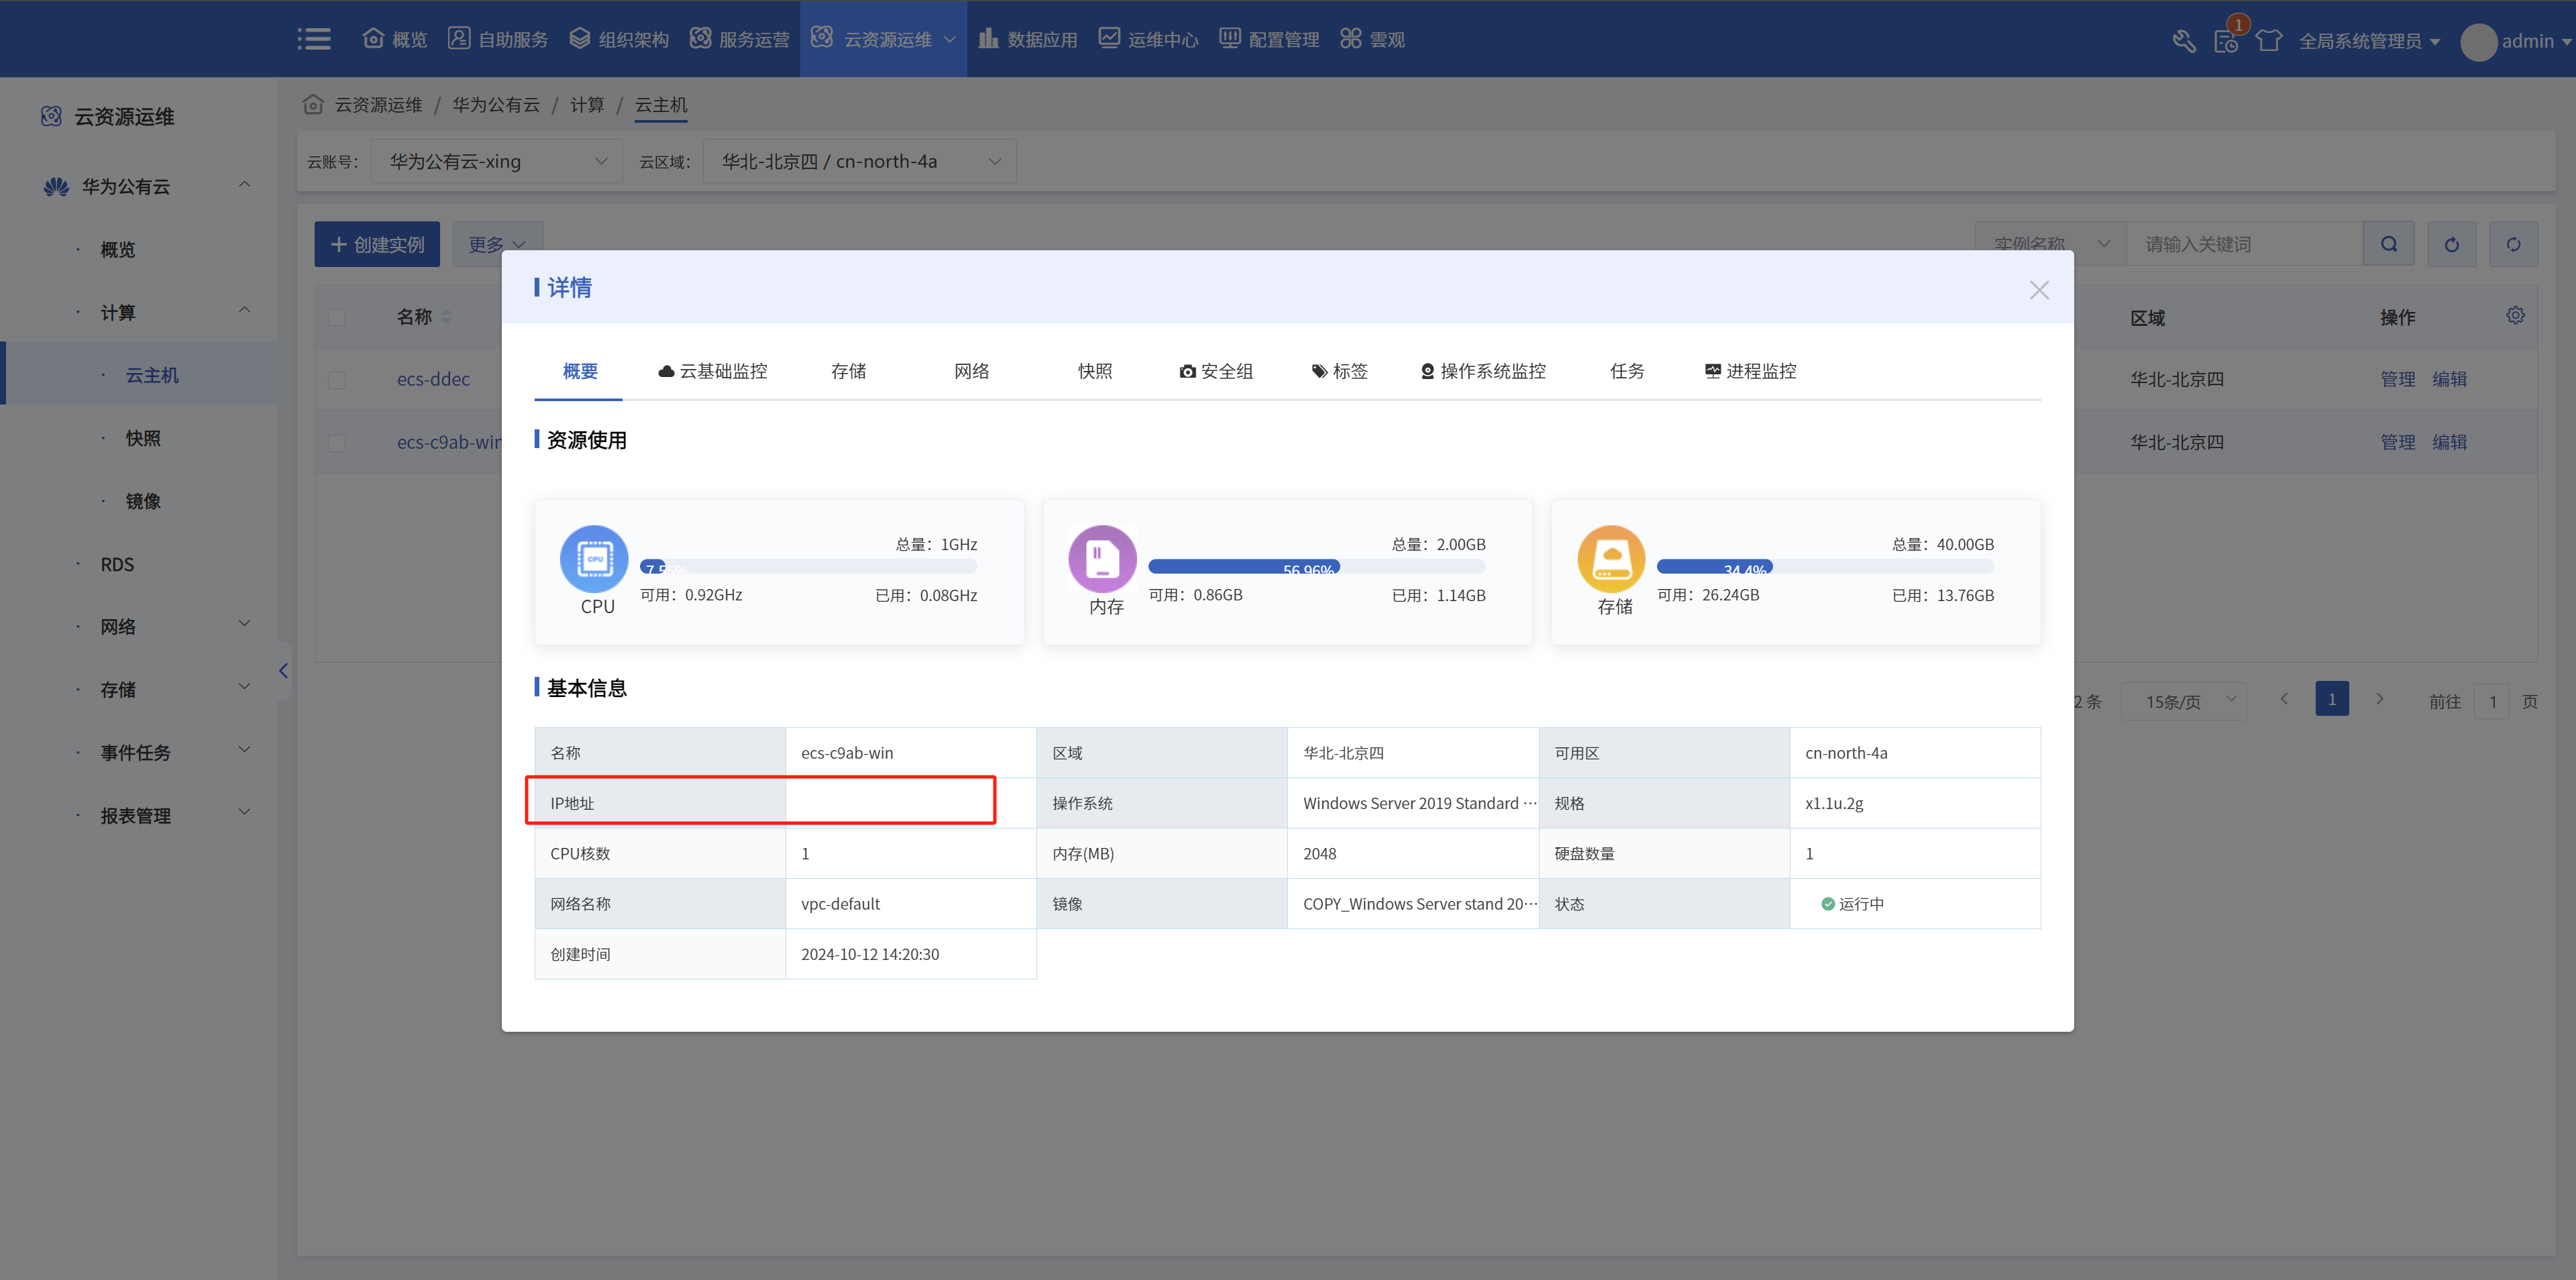Open the 云账号 华为公有云-xing dropdown
This screenshot has height=1280, width=2576.
point(497,161)
